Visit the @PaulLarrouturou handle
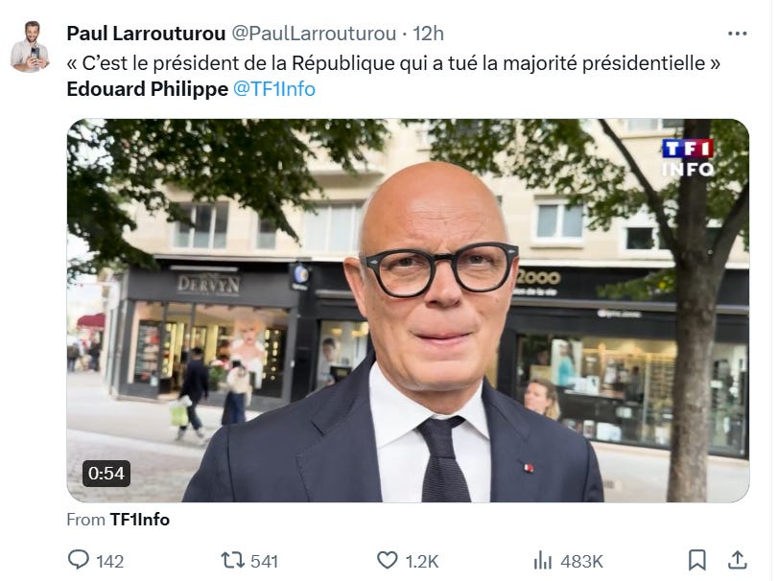Viewport: 778px width, 581px height. [314, 34]
